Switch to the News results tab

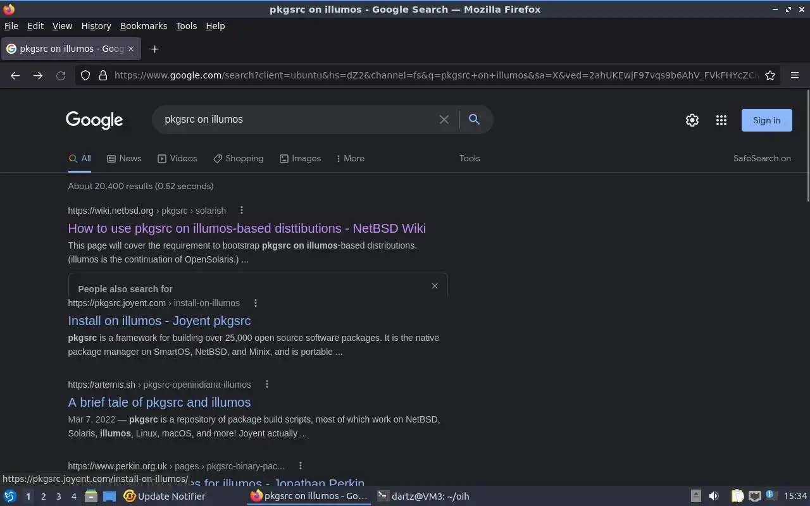click(124, 158)
